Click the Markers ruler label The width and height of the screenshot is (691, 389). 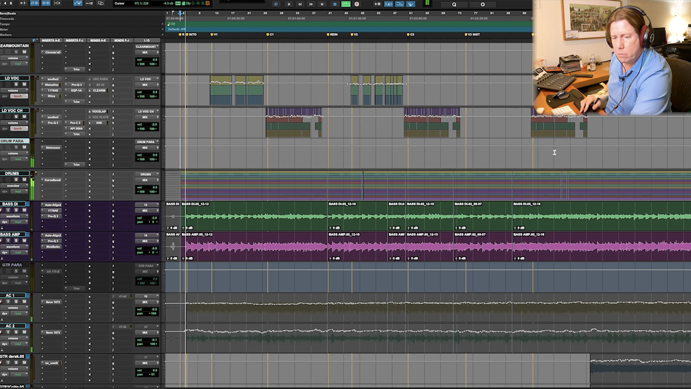6,35
